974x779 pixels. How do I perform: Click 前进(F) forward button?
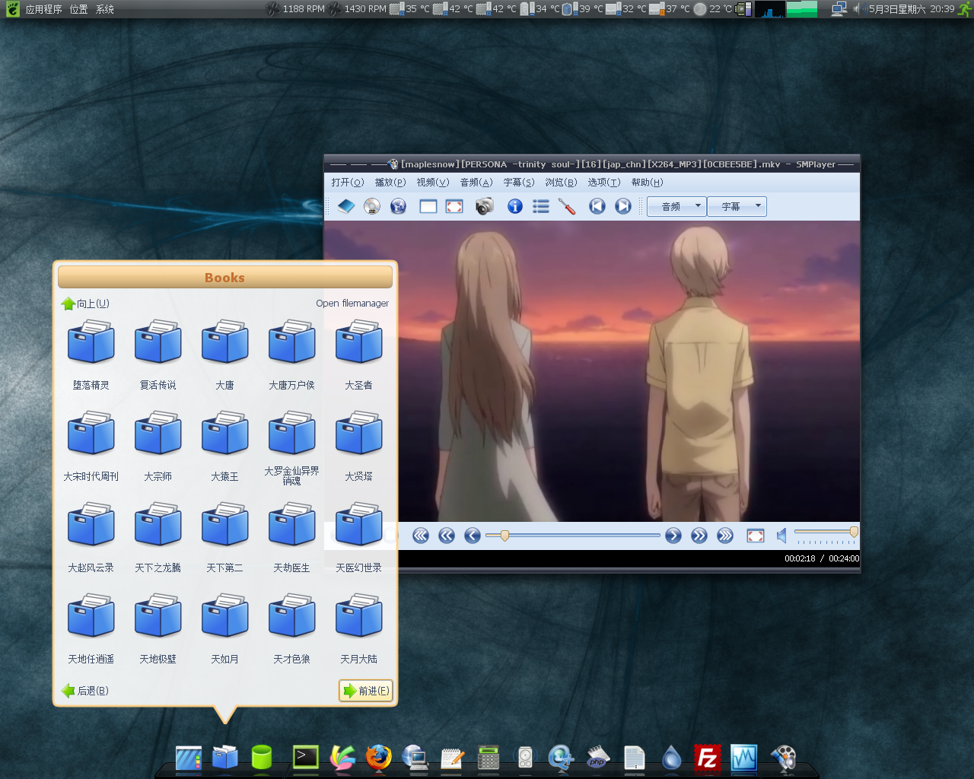366,691
